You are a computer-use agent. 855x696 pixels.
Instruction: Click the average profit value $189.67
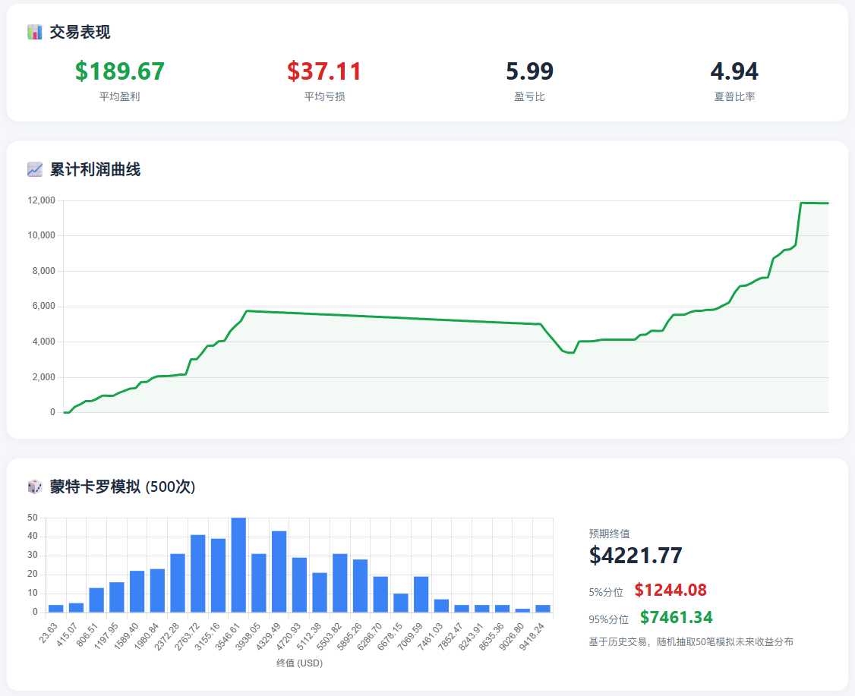(119, 71)
